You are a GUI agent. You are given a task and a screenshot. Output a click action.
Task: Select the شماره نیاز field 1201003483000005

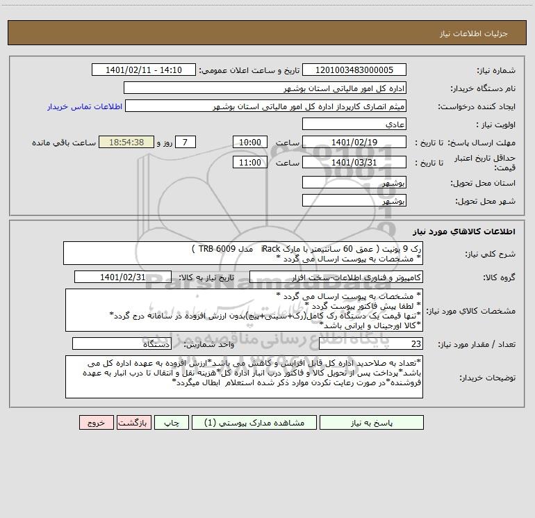pyautogui.click(x=354, y=70)
